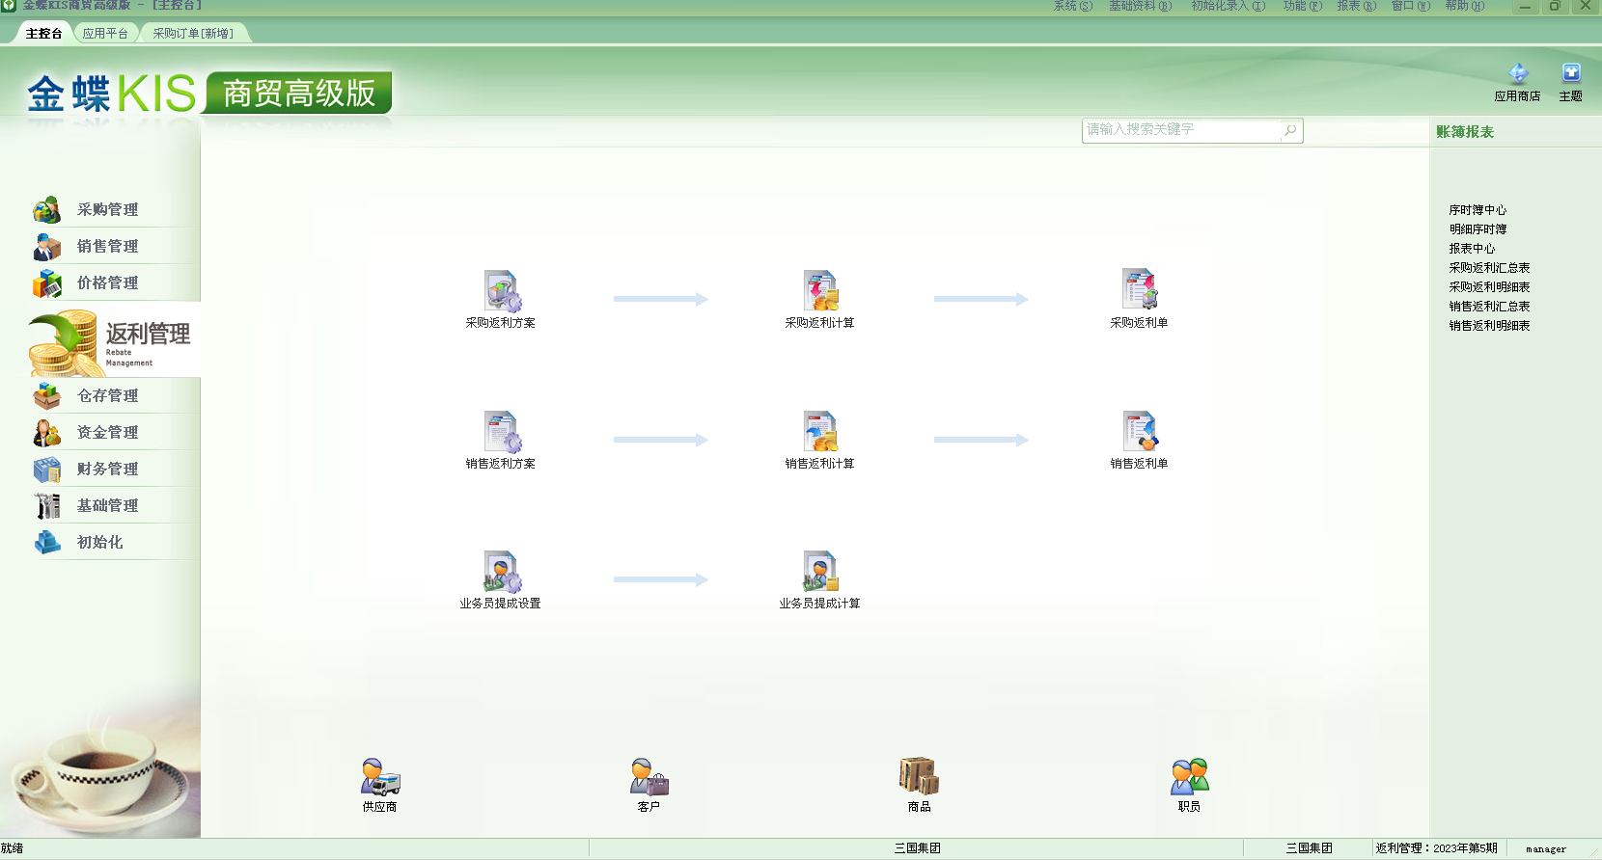Open the 客户 customer icon
Screen dimensions: 1602x860
click(x=649, y=776)
